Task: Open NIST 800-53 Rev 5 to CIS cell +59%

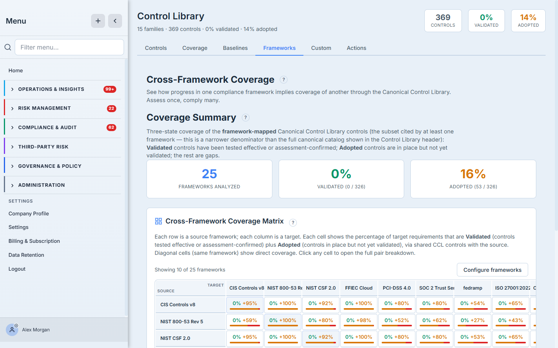Action: click(x=245, y=322)
